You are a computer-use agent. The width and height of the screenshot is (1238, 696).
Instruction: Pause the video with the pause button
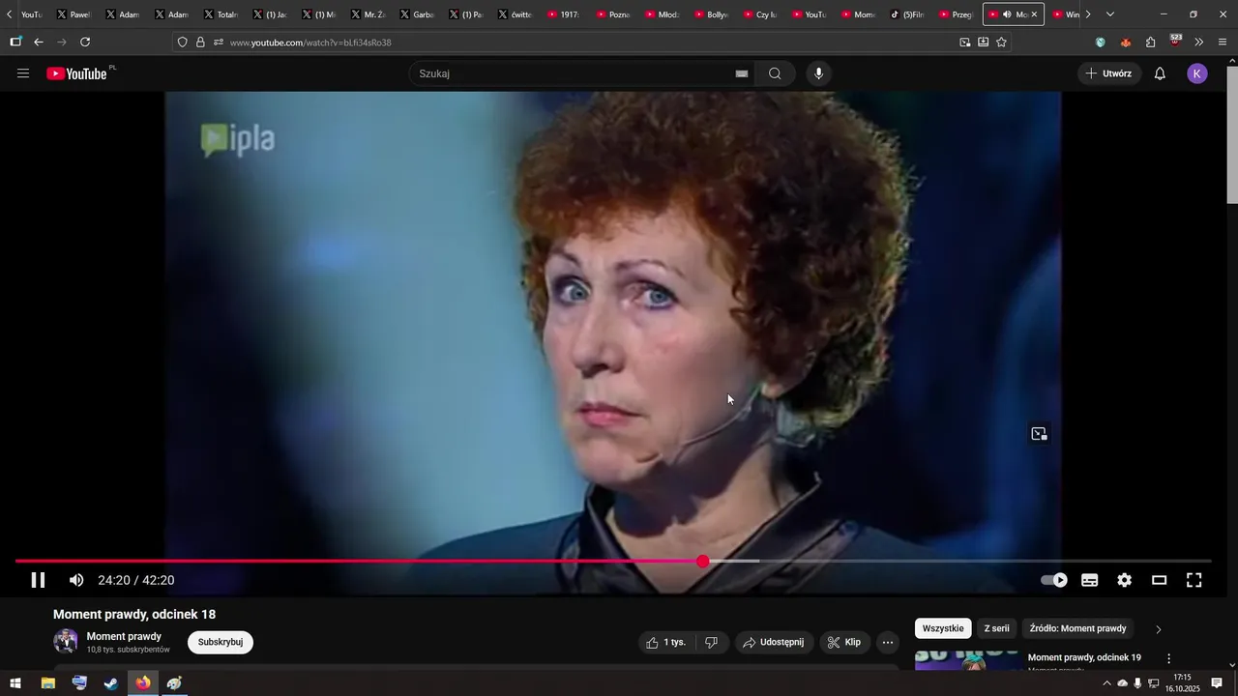tap(38, 580)
